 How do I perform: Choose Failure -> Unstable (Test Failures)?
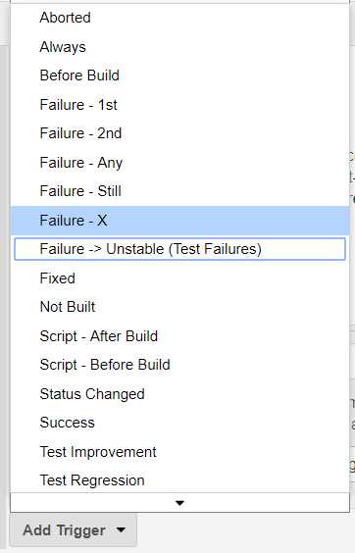click(180, 249)
